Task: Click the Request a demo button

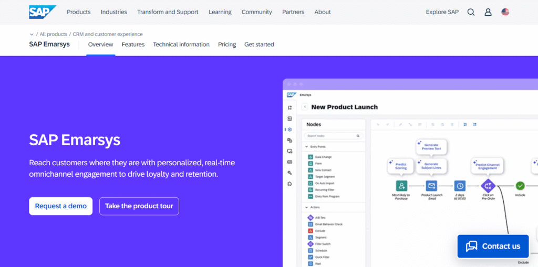Action: tap(61, 206)
